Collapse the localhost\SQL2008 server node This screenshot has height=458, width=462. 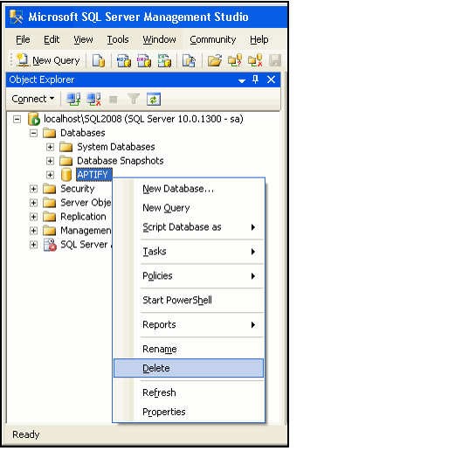(17, 120)
